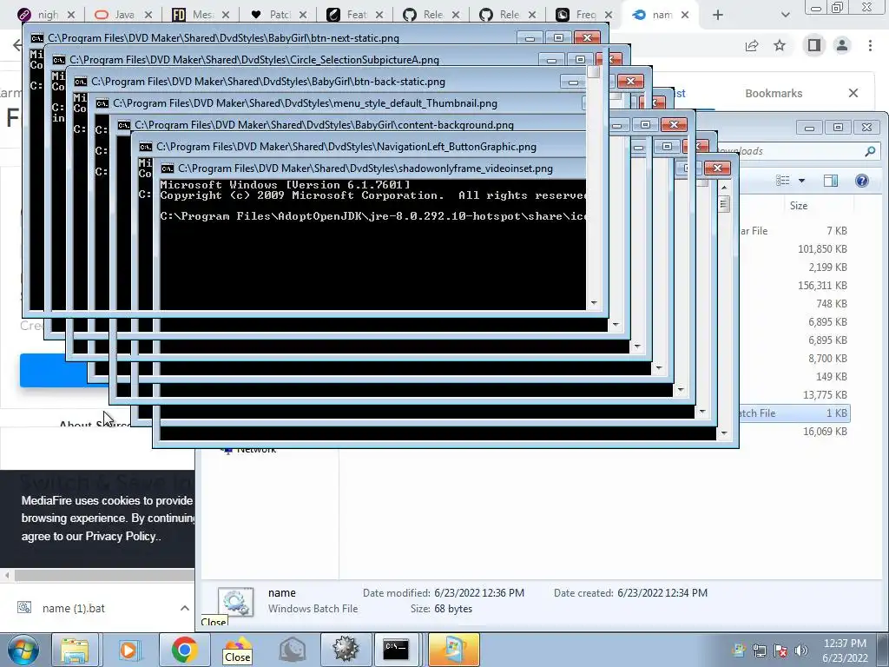Click the cmd icon in btn-next-static.png title bar
This screenshot has width=889, height=667.
coord(36,38)
